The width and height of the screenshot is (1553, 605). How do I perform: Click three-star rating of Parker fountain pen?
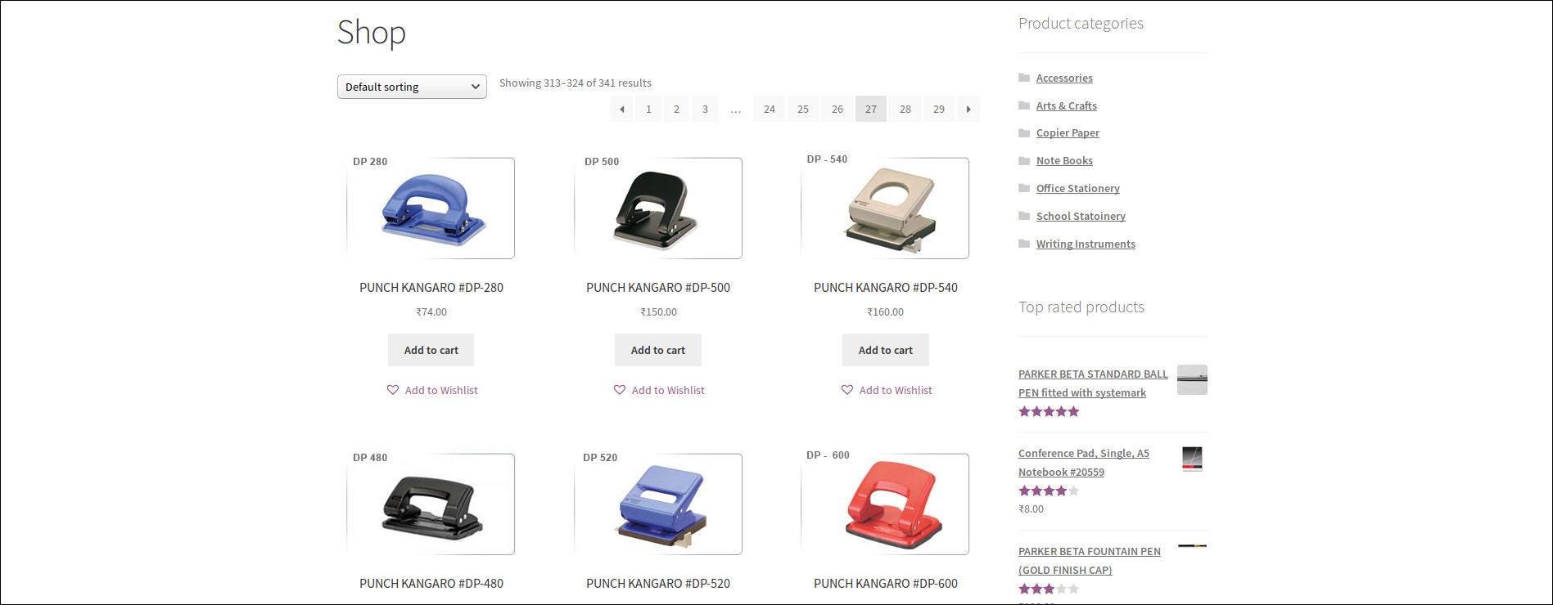tap(1049, 589)
